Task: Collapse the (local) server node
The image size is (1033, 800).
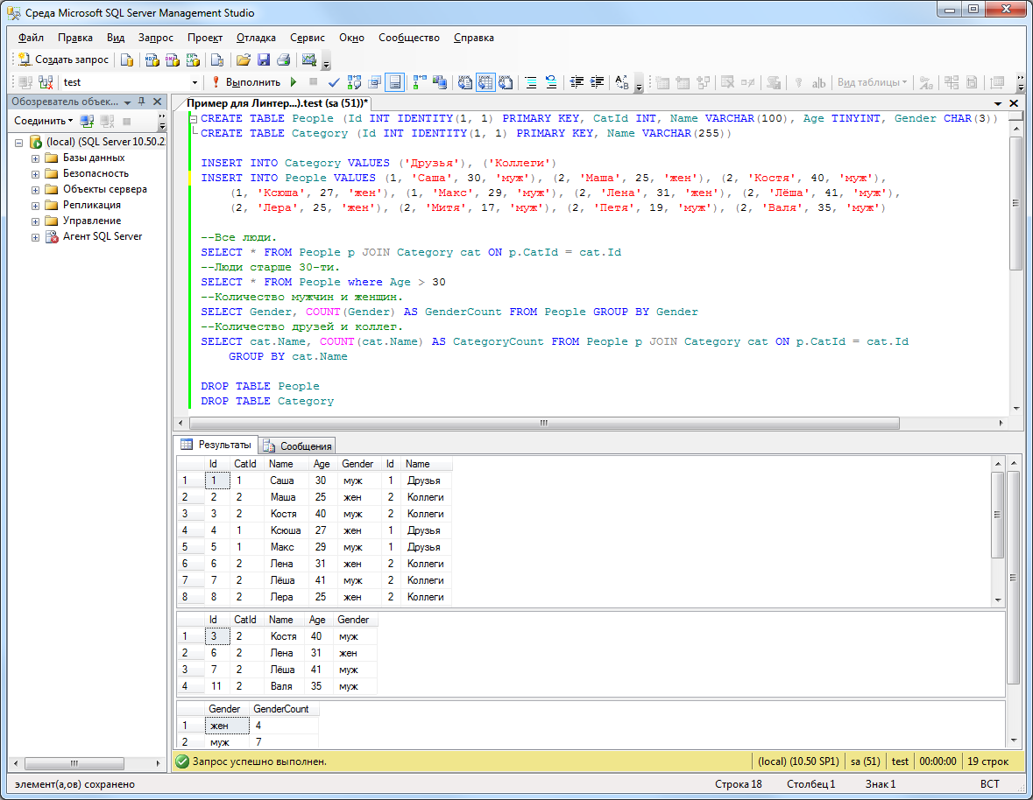Action: 19,143
